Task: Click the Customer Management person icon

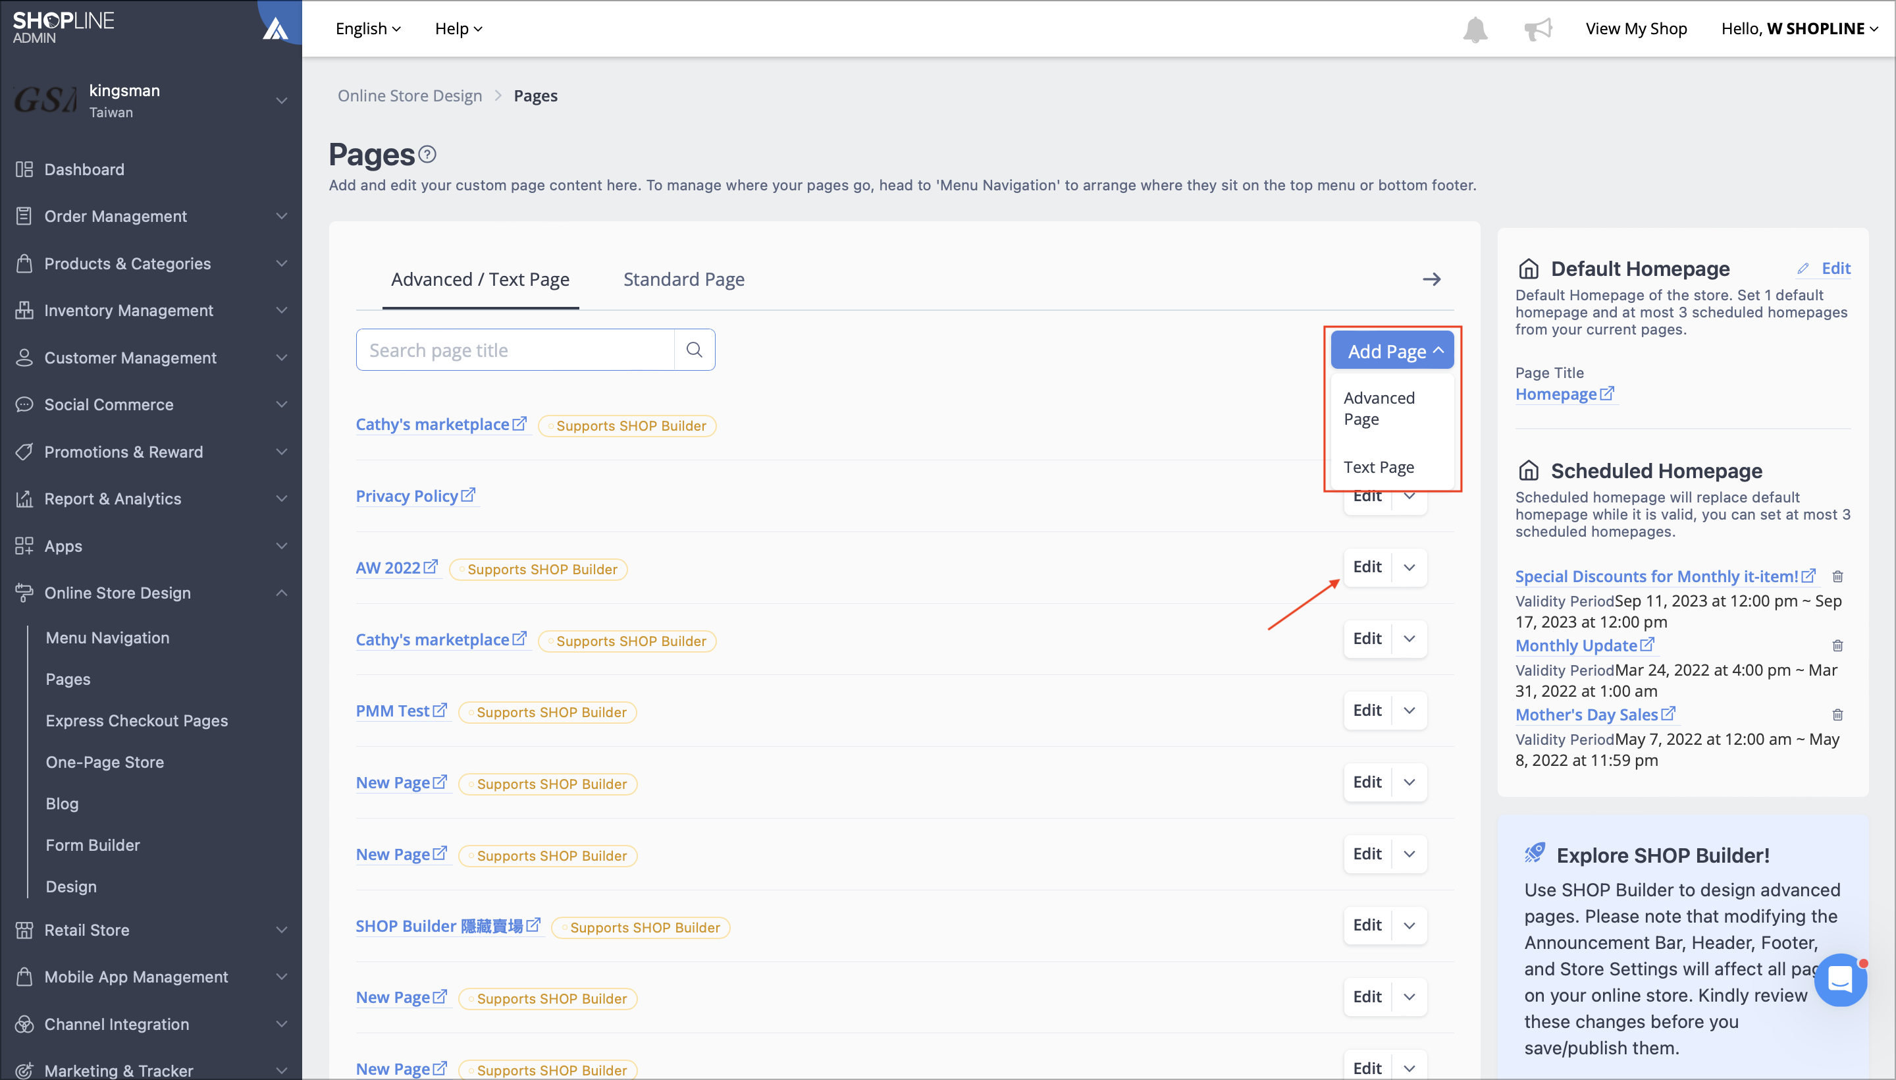Action: [24, 358]
